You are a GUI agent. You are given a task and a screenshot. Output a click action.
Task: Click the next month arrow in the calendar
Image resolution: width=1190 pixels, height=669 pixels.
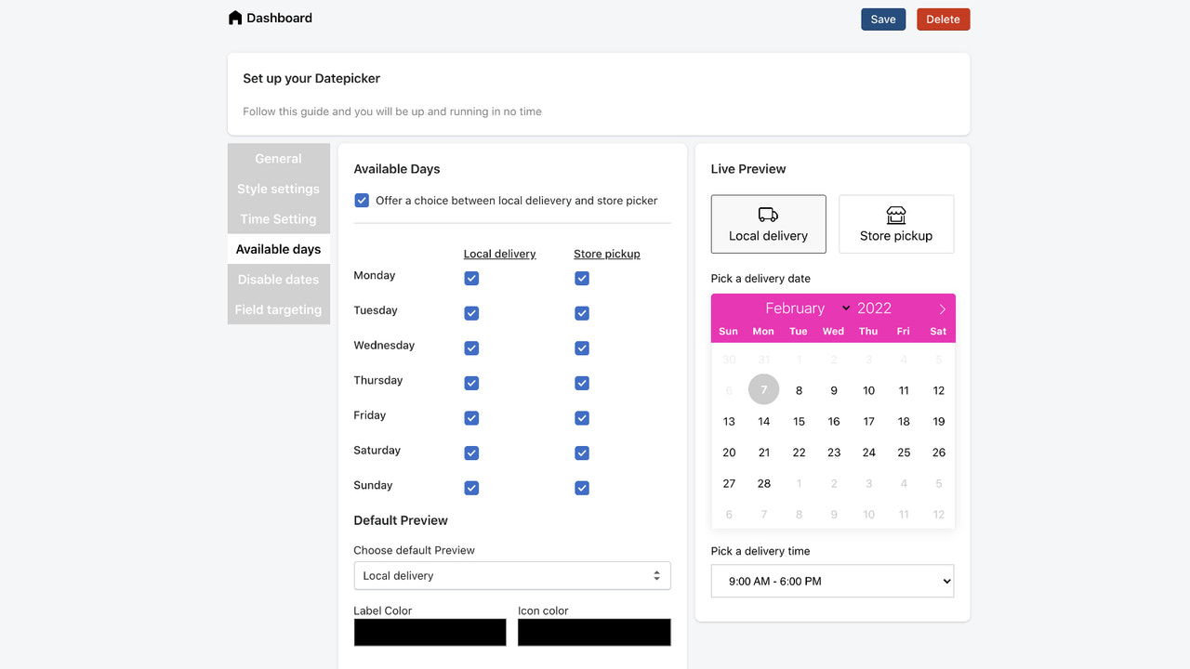(x=942, y=308)
